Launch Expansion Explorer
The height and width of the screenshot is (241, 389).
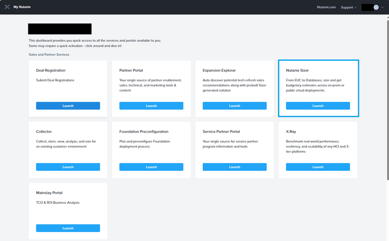coord(235,106)
